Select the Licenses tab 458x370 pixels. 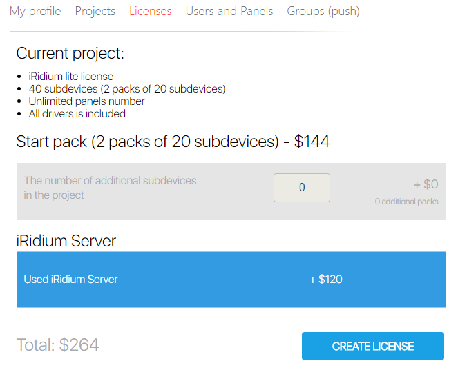tap(150, 11)
